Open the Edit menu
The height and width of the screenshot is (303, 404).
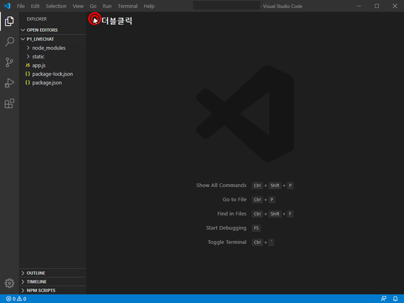click(35, 6)
